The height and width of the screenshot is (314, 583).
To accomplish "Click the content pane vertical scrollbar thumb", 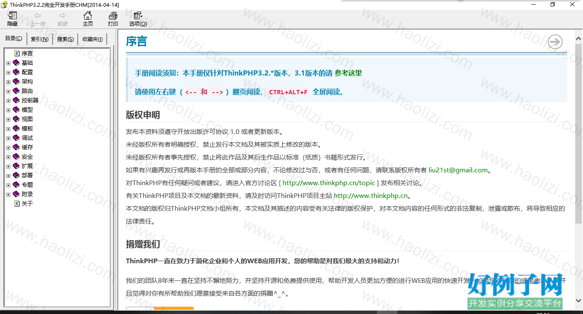I will 579,134.
